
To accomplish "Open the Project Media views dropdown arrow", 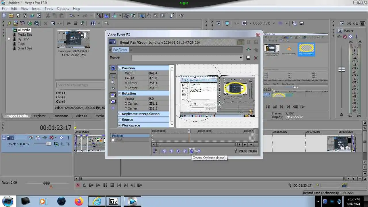I will click(99, 23).
